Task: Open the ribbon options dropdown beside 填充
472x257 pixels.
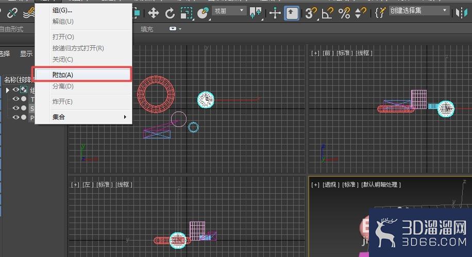Action: coord(175,29)
